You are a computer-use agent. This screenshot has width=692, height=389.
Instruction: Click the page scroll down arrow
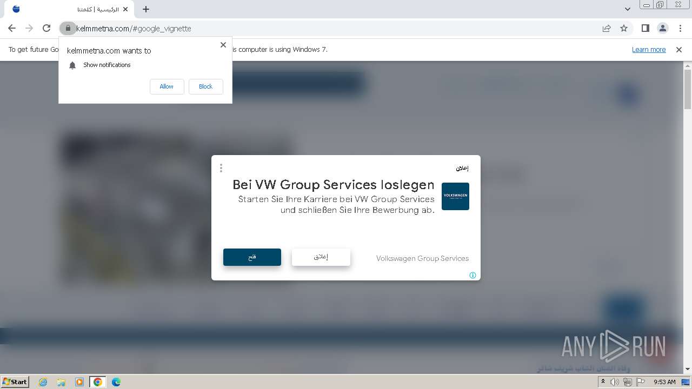(688, 369)
